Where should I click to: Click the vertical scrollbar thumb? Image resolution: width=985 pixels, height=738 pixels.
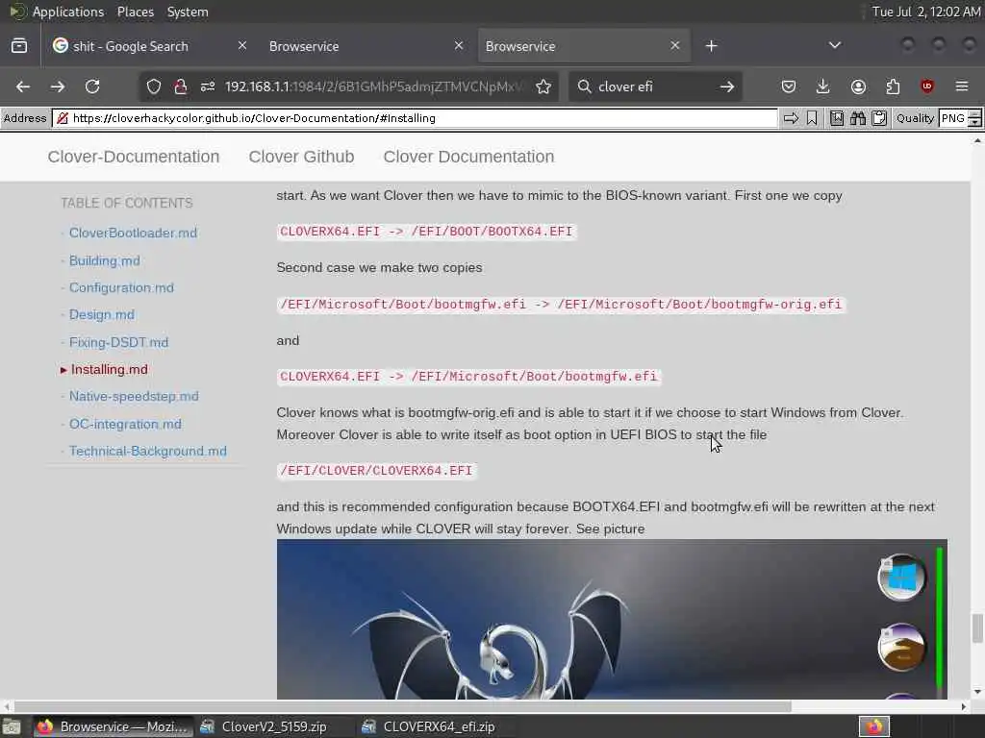click(x=977, y=628)
